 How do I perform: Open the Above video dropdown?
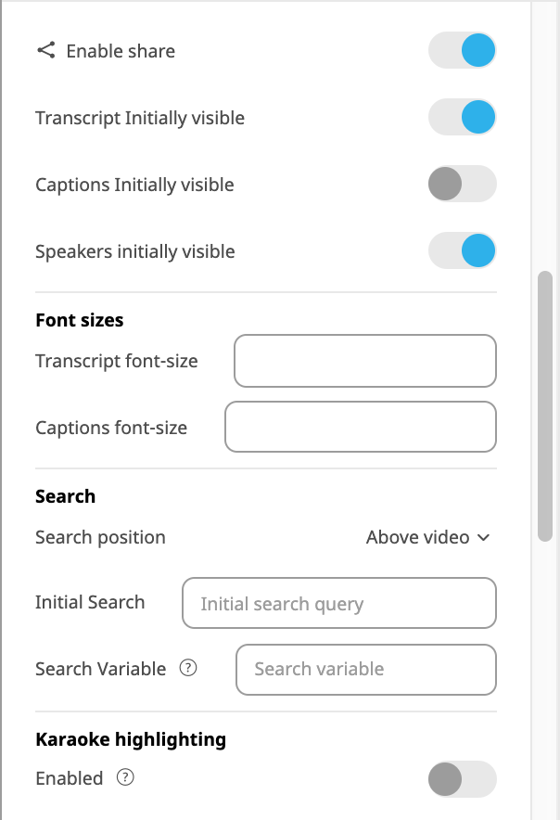[427, 537]
